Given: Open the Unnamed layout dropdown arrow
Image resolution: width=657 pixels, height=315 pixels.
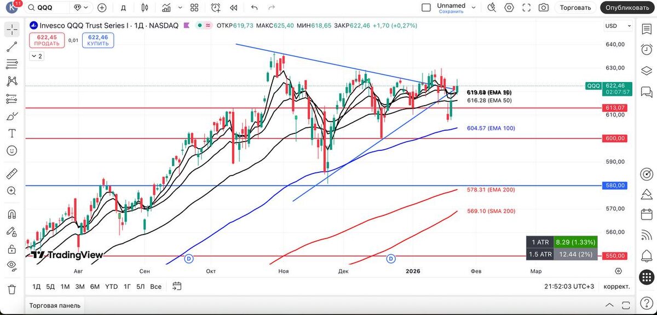Looking at the screenshot, I should pyautogui.click(x=474, y=8).
